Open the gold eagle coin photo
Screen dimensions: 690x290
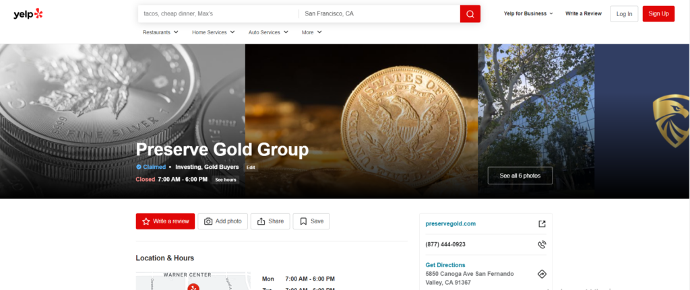[x=361, y=121]
